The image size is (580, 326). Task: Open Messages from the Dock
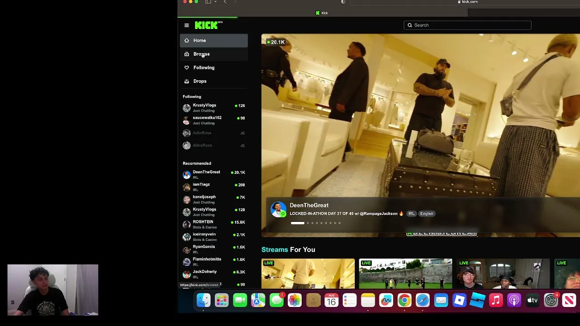coord(276,300)
